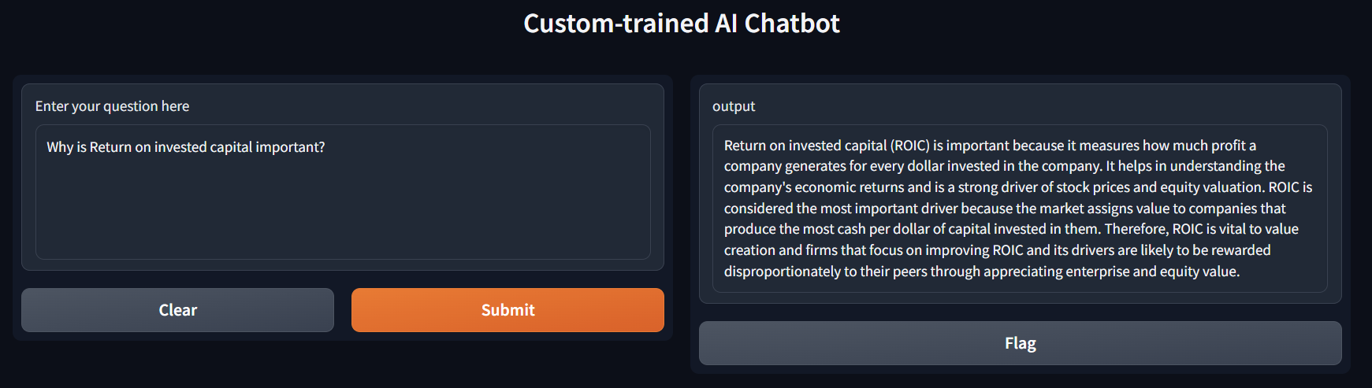Focus the question input text area

(x=343, y=192)
